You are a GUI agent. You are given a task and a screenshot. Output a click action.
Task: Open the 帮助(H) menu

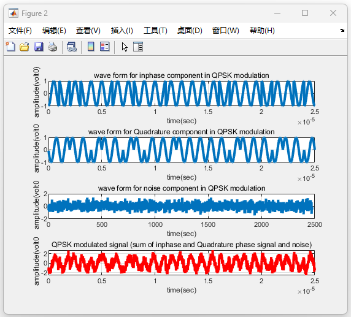click(262, 31)
